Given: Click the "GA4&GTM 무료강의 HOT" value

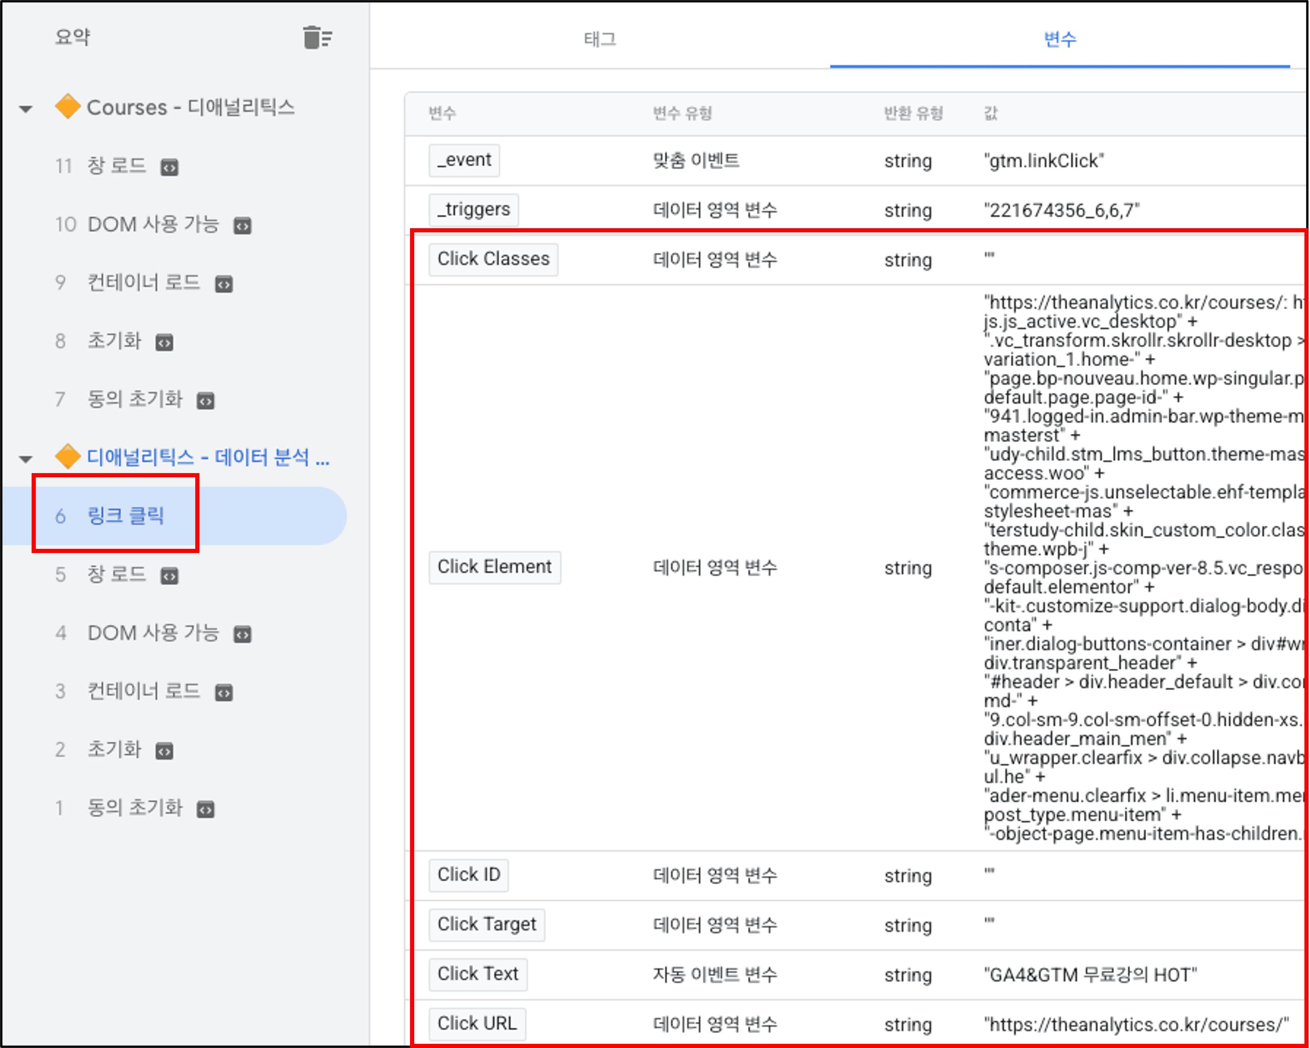Looking at the screenshot, I should click(x=1090, y=975).
